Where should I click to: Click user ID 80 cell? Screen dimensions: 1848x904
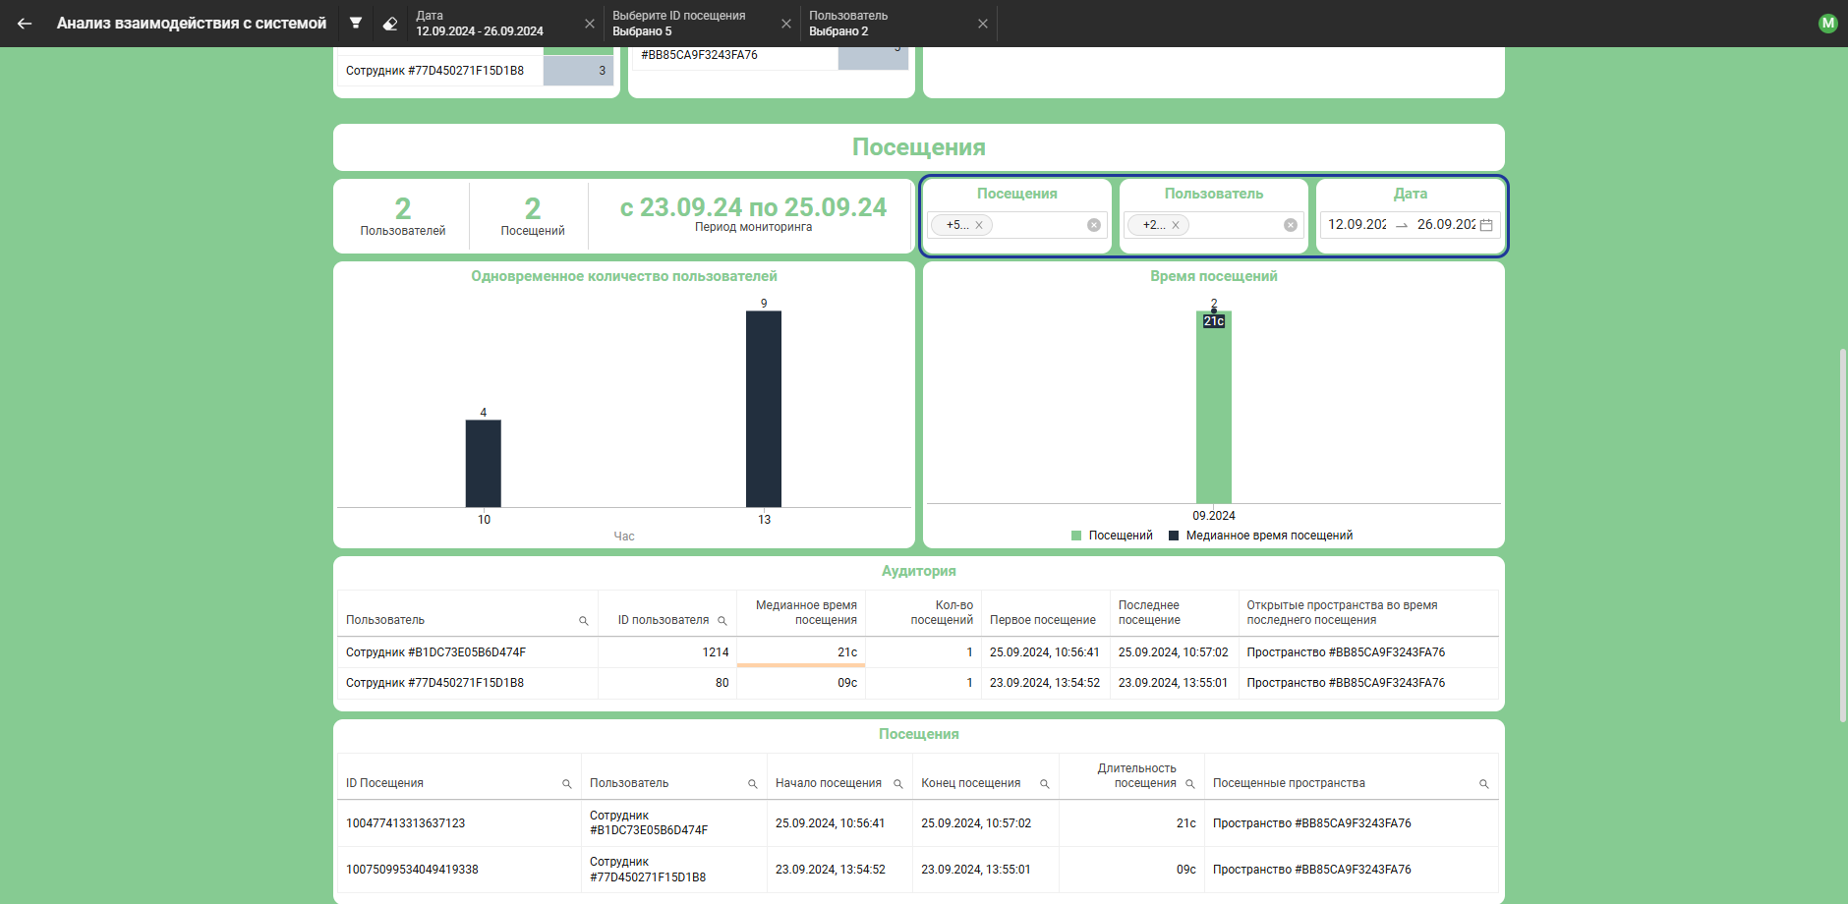coord(667,683)
